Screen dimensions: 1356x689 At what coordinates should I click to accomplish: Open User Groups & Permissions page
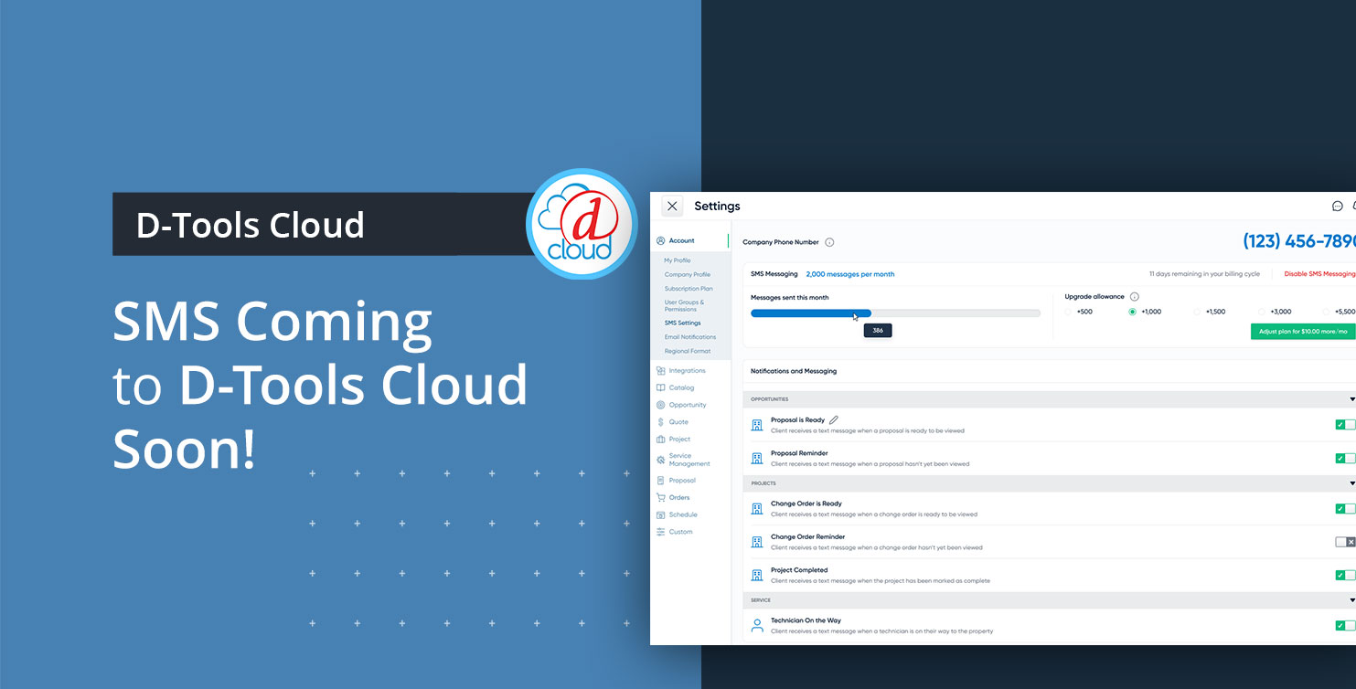point(685,306)
